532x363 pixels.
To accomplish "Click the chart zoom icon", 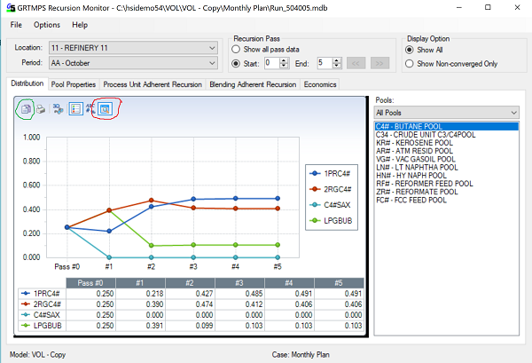I will 105,109.
